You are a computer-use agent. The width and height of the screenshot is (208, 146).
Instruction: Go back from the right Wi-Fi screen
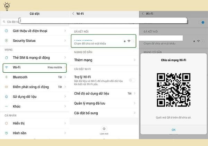pos(142,14)
